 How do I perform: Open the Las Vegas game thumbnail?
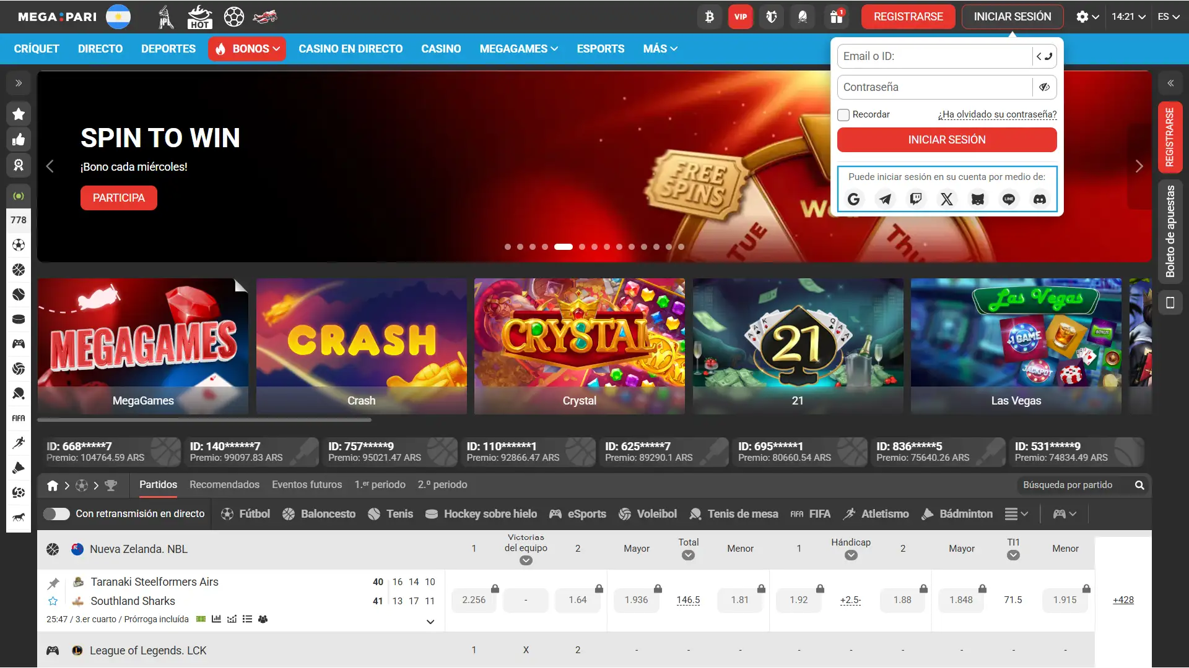1016,346
